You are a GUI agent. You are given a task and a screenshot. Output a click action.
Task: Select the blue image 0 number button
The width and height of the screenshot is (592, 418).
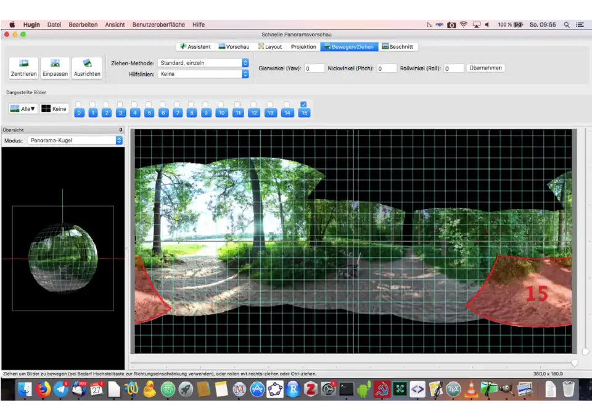tap(79, 113)
